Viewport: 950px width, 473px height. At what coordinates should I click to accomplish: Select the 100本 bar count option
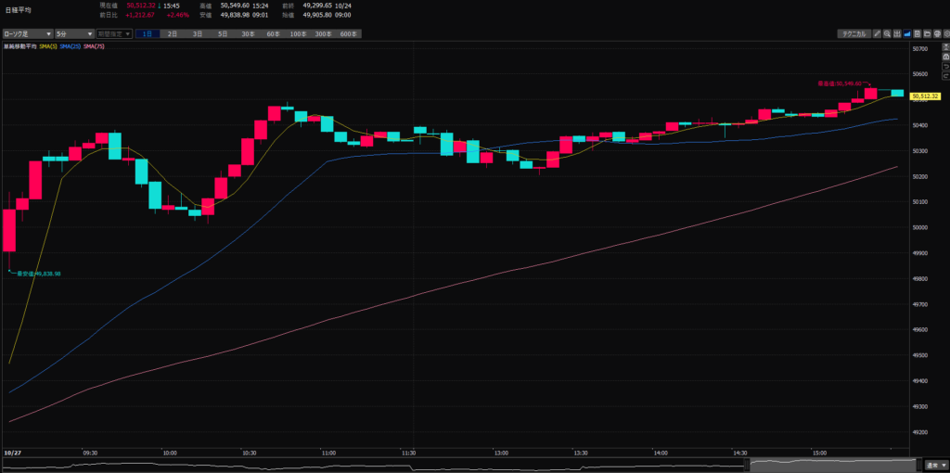[x=298, y=33]
